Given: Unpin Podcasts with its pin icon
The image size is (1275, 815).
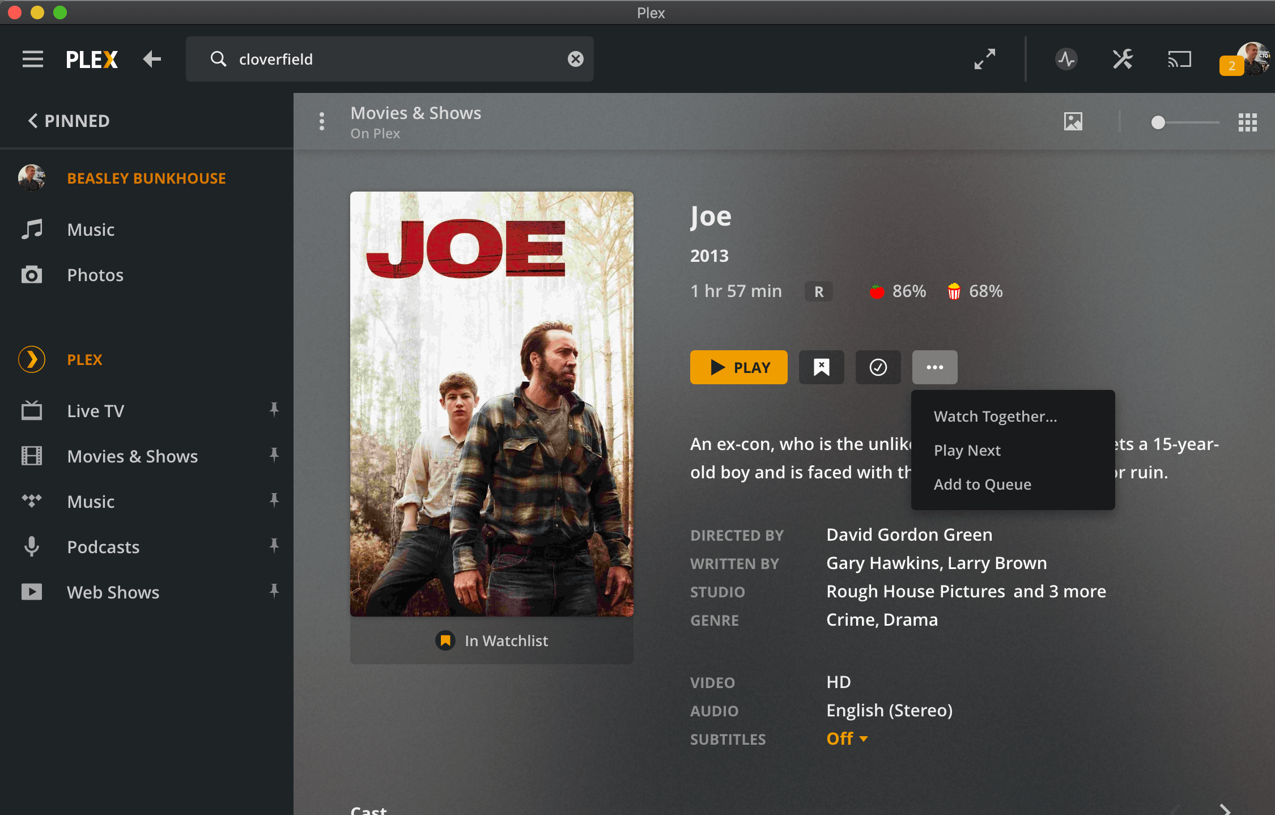Looking at the screenshot, I should click(274, 546).
